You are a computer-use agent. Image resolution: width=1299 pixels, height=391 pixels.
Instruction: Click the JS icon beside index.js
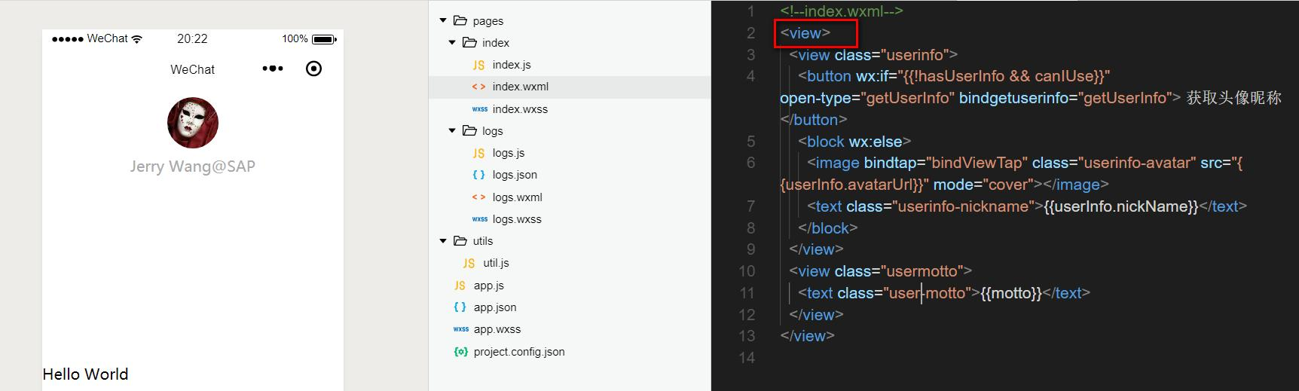point(478,66)
